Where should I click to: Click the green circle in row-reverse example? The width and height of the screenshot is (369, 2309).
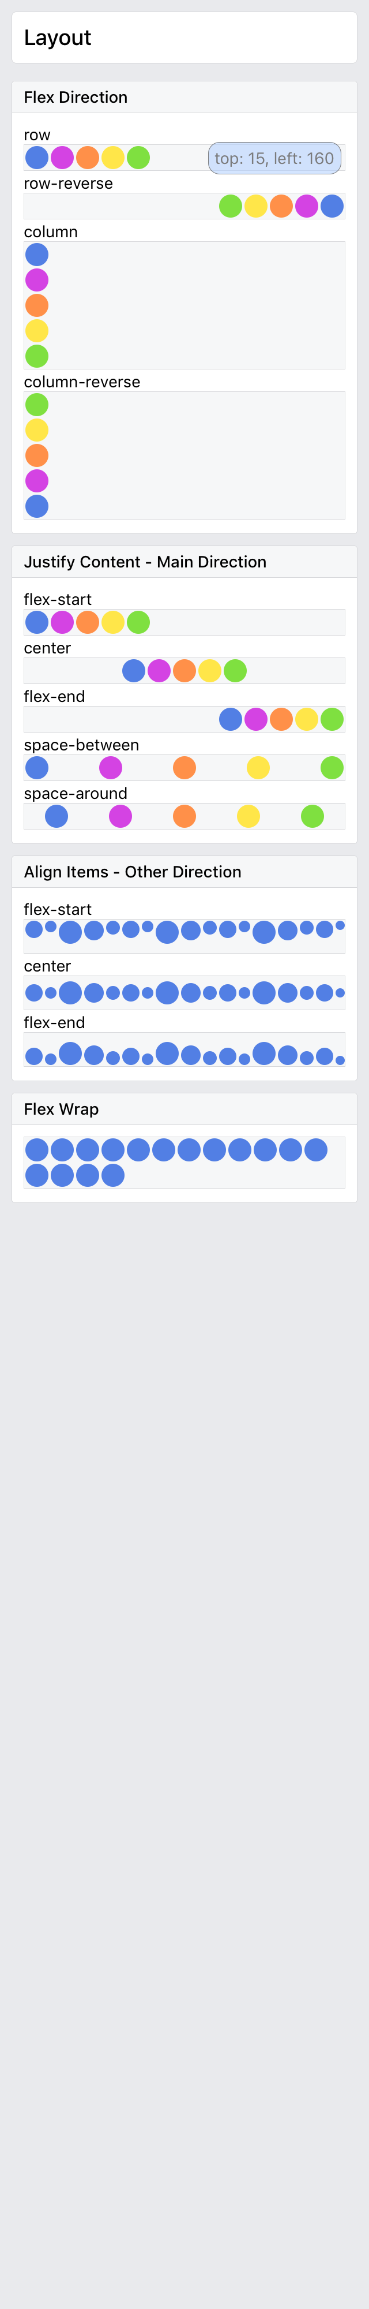pos(230,206)
